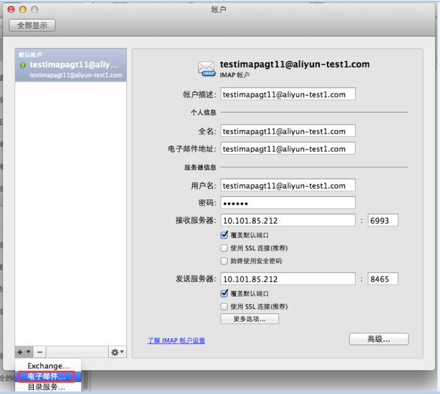Click the 更多选项... button
This screenshot has height=394, width=440.
[x=250, y=319]
